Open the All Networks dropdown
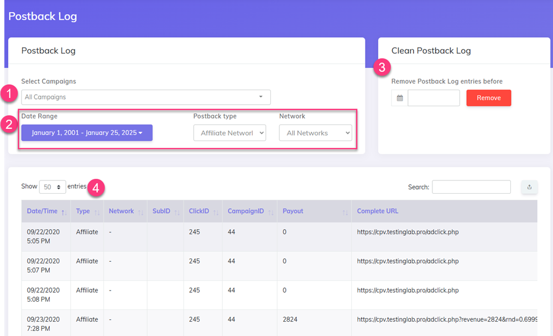Image resolution: width=553 pixels, height=336 pixels. [x=315, y=132]
